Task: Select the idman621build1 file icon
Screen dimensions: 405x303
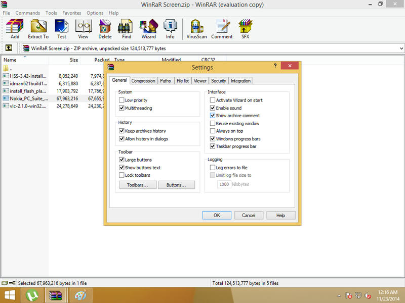Action: pyautogui.click(x=6, y=83)
